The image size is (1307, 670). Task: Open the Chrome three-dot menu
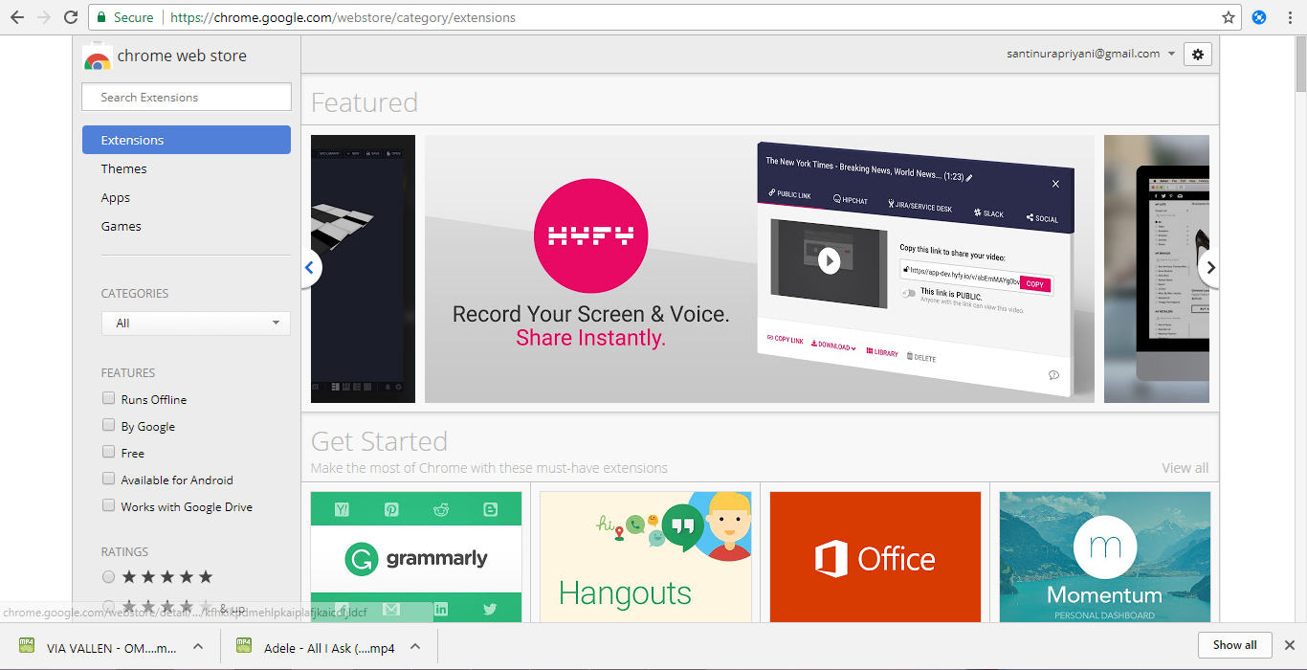coord(1289,17)
